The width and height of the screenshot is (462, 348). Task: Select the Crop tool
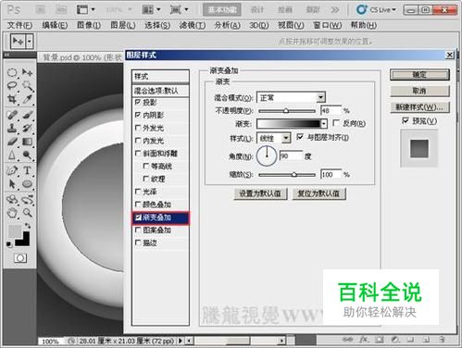12,99
